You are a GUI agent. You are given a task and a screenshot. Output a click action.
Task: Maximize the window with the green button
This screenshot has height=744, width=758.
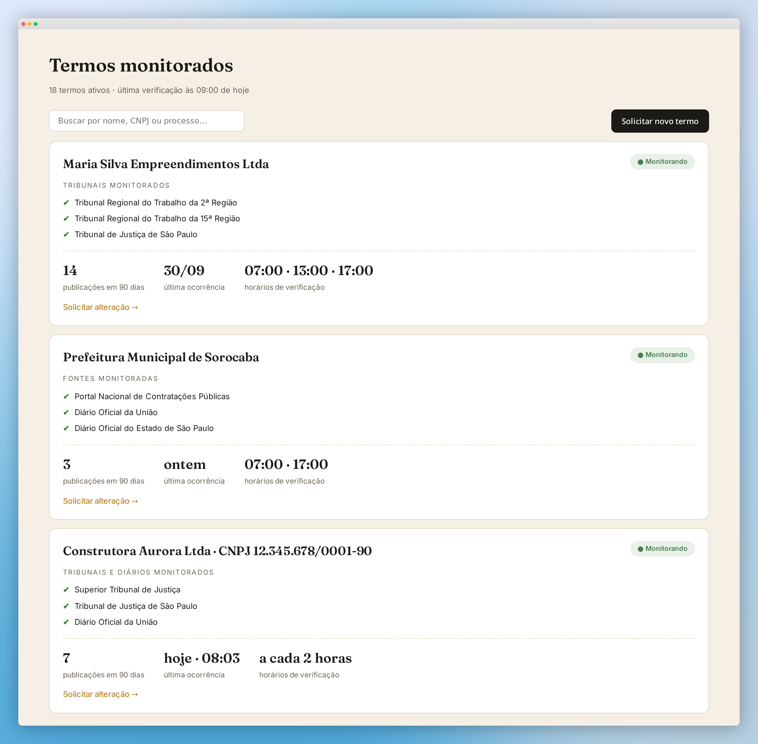coord(35,24)
